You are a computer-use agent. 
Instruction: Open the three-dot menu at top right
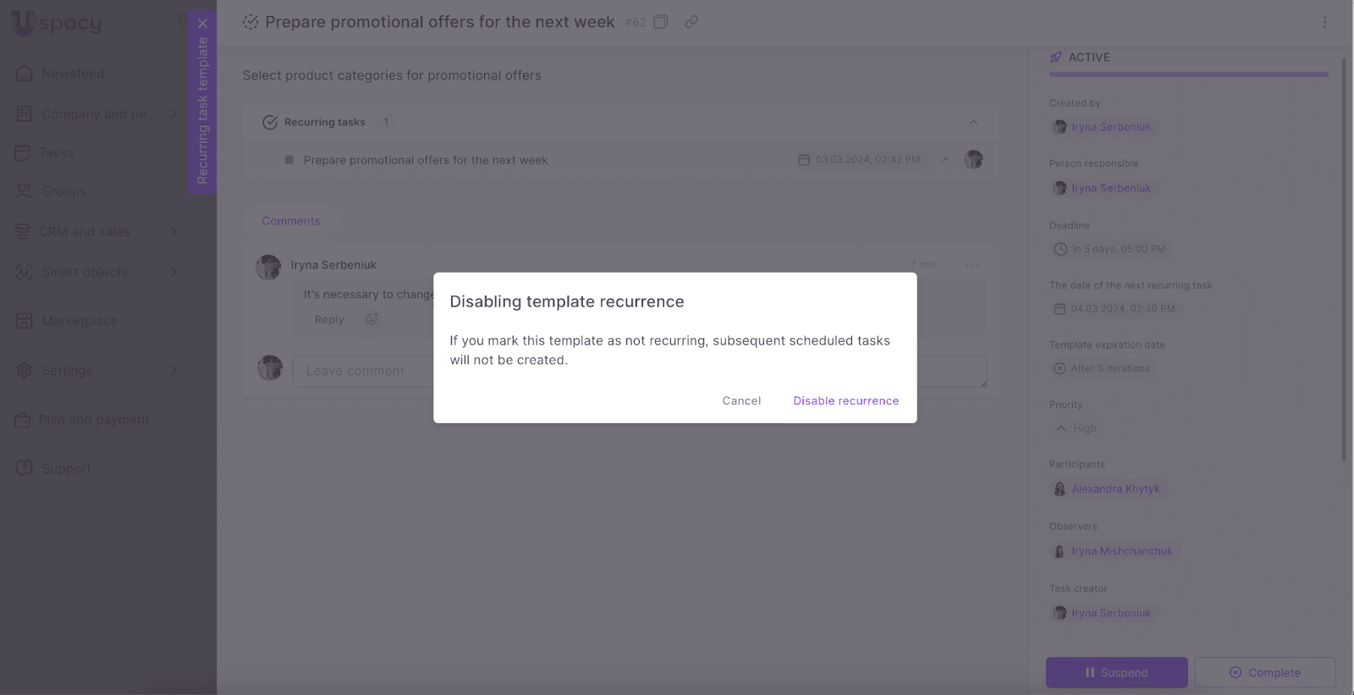point(1324,22)
